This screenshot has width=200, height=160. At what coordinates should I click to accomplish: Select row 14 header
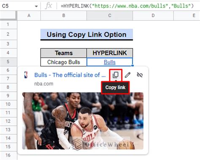(x=8, y=138)
